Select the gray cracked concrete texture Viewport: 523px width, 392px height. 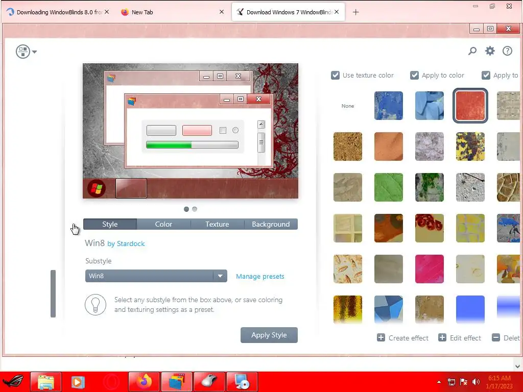point(470,187)
